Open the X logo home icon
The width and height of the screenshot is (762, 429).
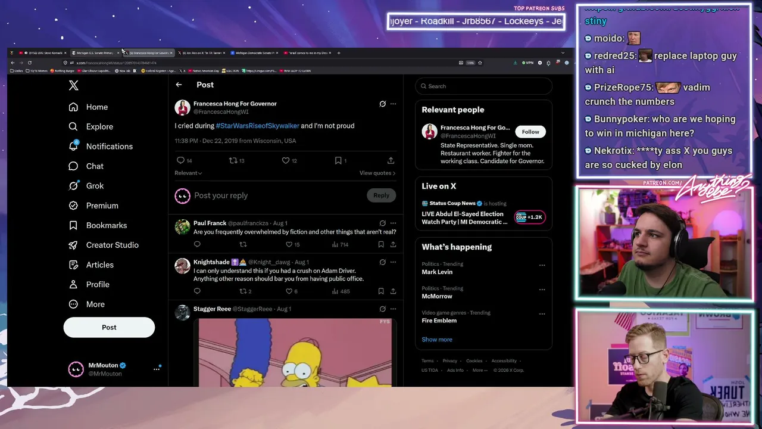tap(73, 85)
